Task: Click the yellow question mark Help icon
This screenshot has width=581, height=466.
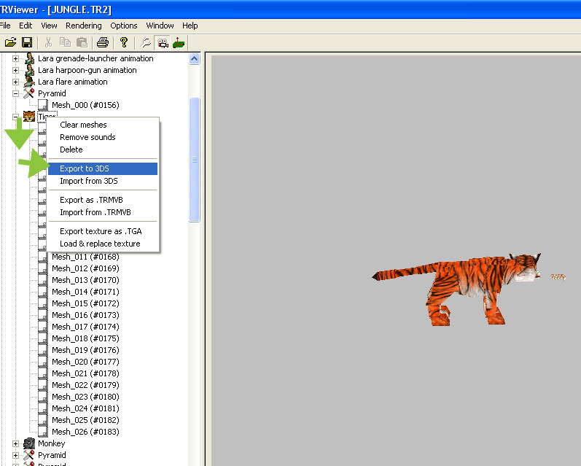Action: click(124, 42)
